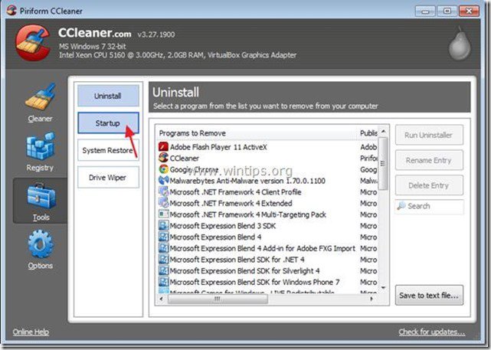Click the Search input field
The width and height of the screenshot is (491, 350).
434,207
